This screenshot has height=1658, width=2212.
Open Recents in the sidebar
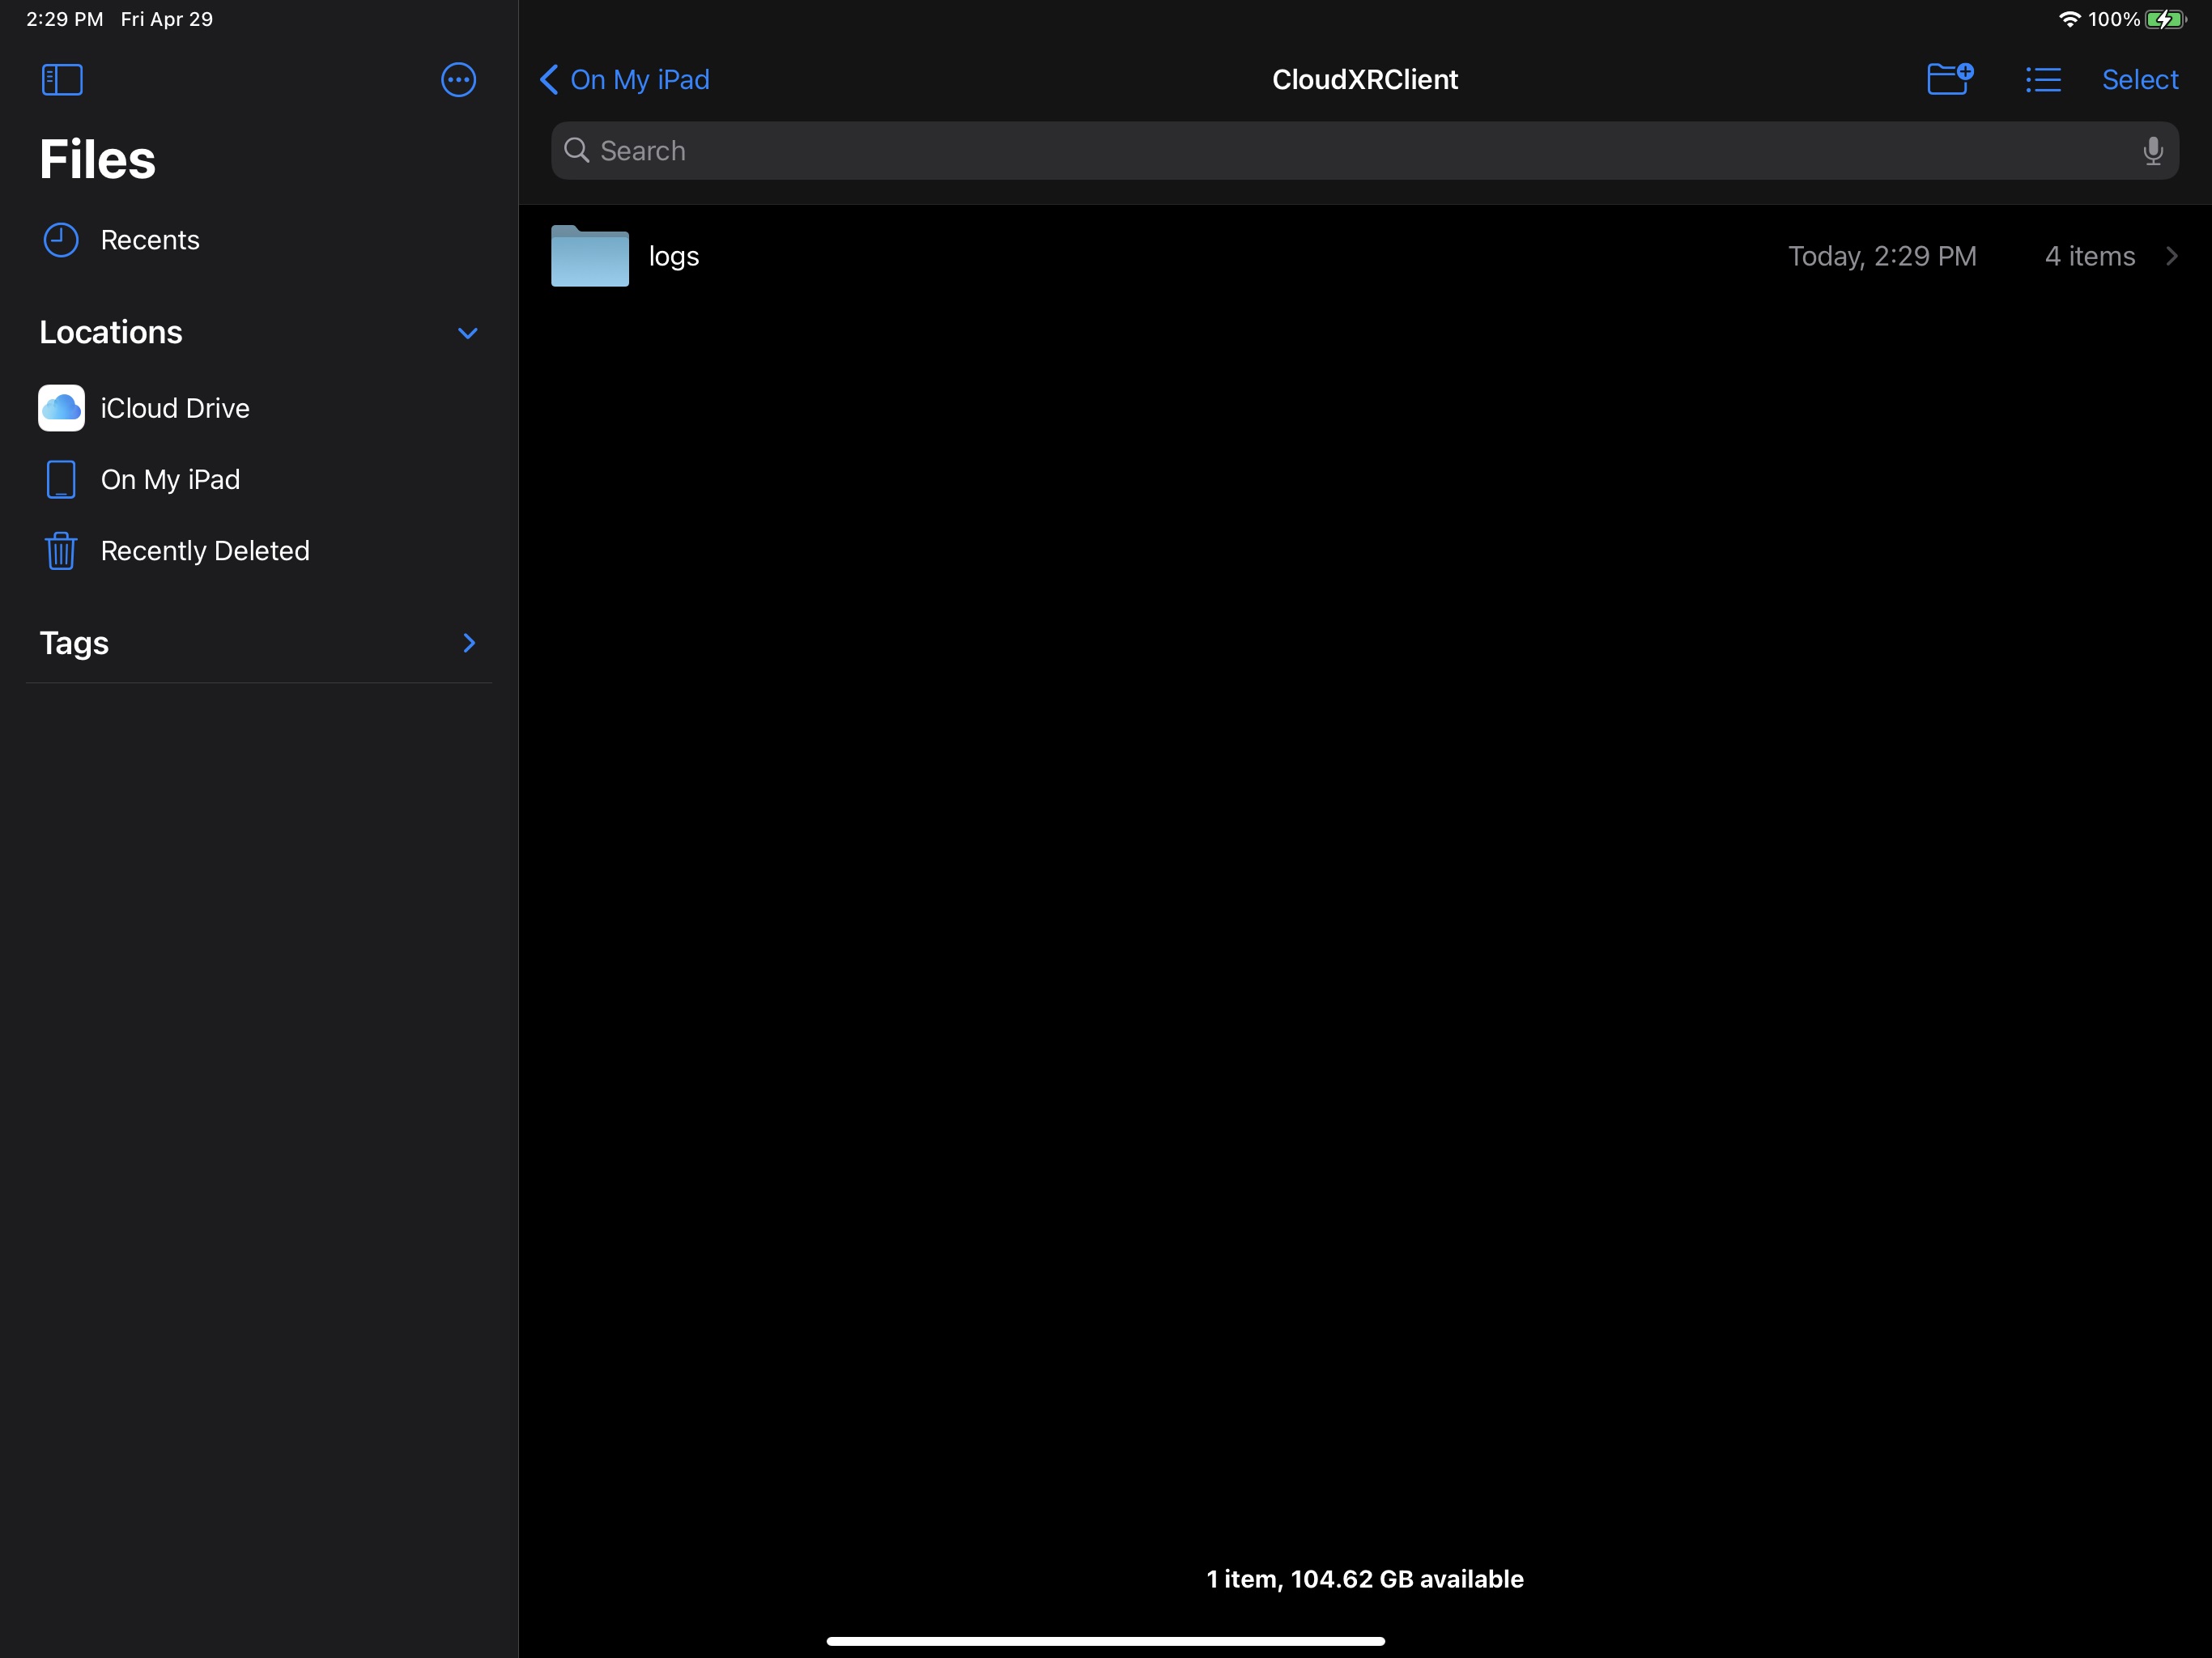tap(150, 240)
